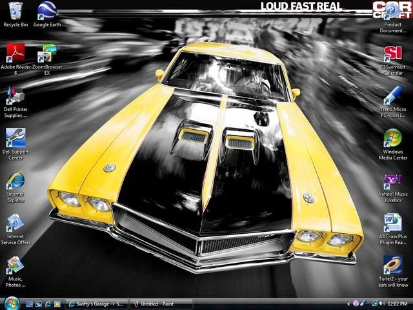Launch Yahoo! Music Jukebox

pyautogui.click(x=392, y=180)
